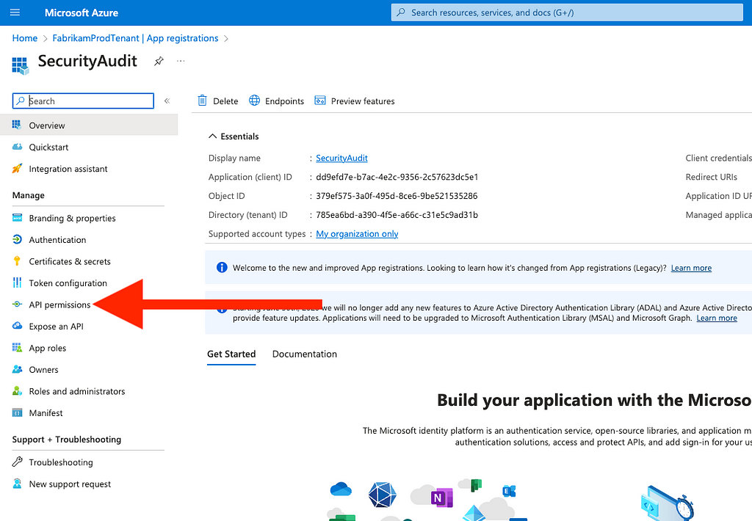Open Integration assistant
Screen dimensions: 752x521
click(68, 169)
